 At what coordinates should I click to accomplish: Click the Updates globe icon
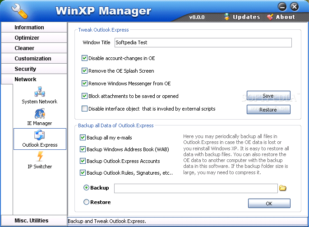click(227, 17)
